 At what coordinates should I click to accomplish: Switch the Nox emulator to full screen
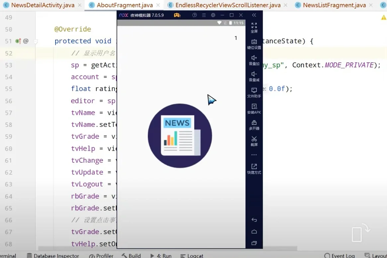254,29
